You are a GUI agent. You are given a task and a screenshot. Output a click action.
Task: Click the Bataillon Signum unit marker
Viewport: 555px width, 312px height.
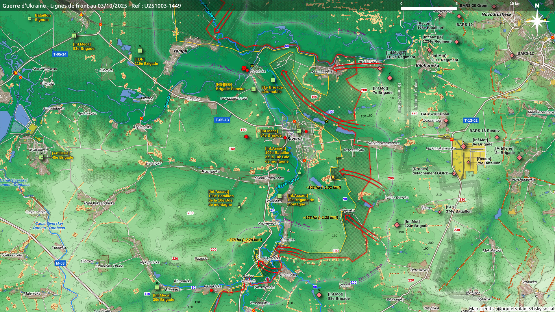point(29,18)
